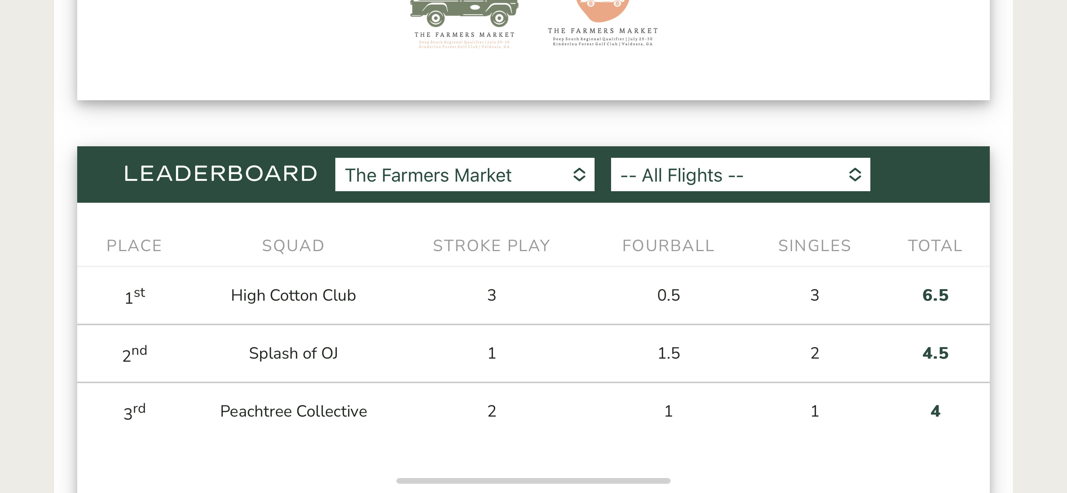The image size is (1067, 493).
Task: Click the STROKE PLAY column header
Action: pos(491,246)
